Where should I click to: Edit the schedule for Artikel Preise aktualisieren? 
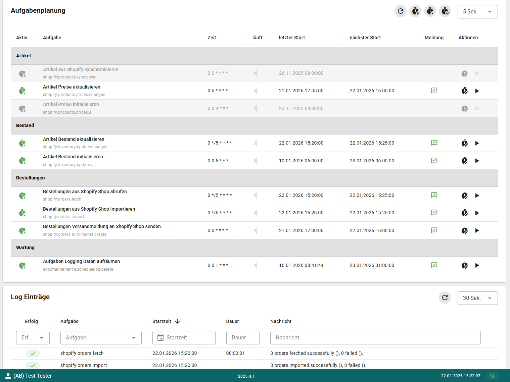tap(465, 91)
